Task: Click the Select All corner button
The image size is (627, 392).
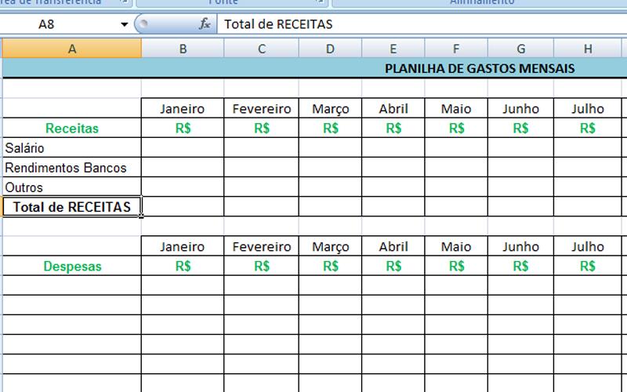Action: pos(2,49)
